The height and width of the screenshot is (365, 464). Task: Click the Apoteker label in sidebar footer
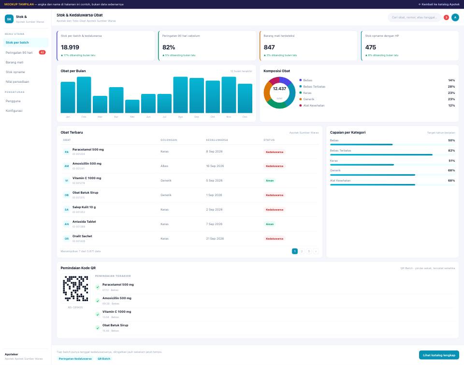coord(11,354)
